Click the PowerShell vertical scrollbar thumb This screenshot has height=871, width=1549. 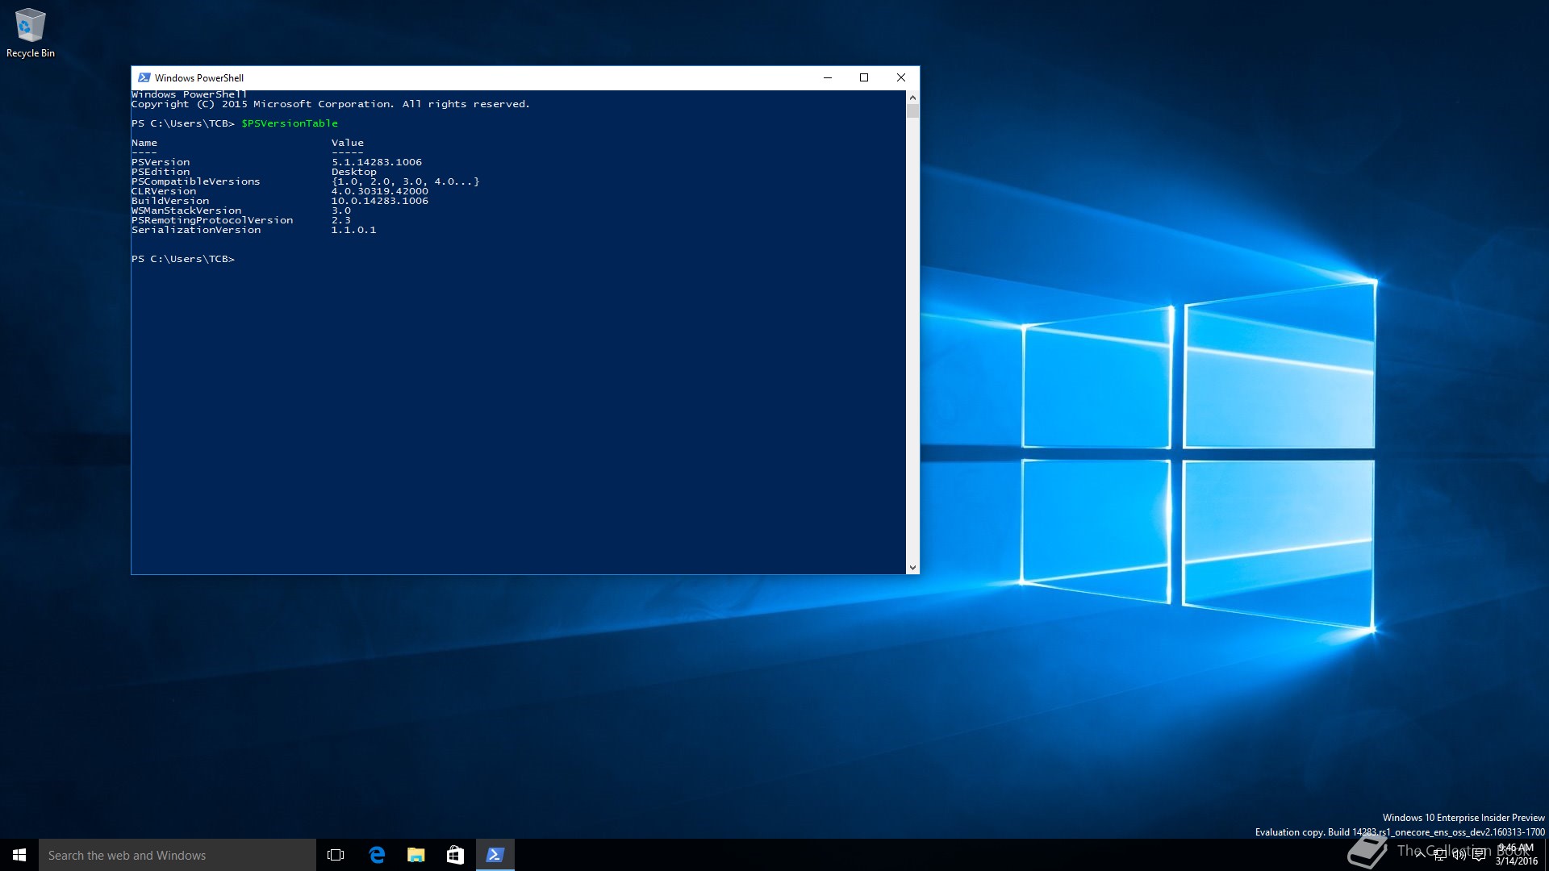(912, 111)
